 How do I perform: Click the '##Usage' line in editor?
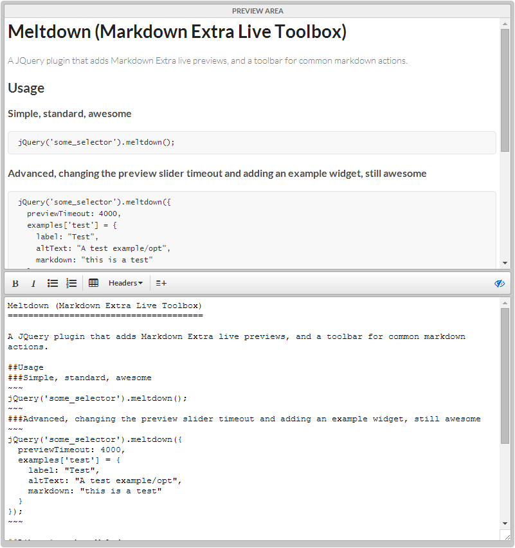[x=26, y=367]
